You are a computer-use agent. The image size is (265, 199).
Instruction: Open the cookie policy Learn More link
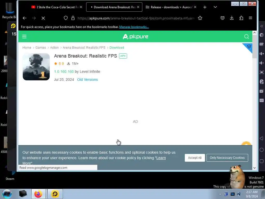click(x=161, y=158)
